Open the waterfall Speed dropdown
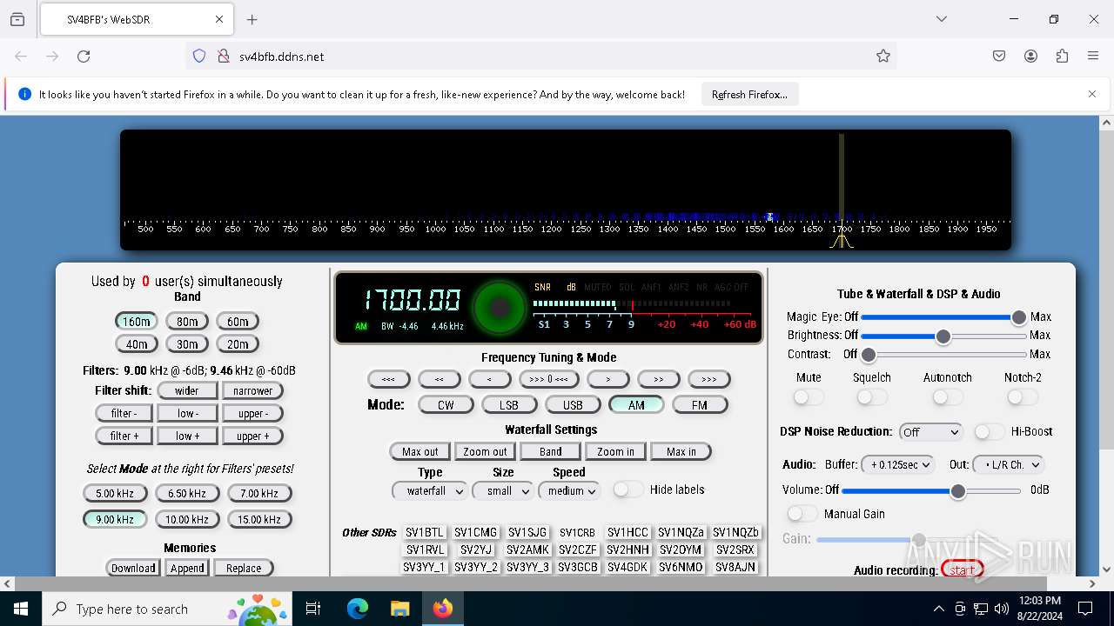This screenshot has width=1114, height=626. pos(569,490)
